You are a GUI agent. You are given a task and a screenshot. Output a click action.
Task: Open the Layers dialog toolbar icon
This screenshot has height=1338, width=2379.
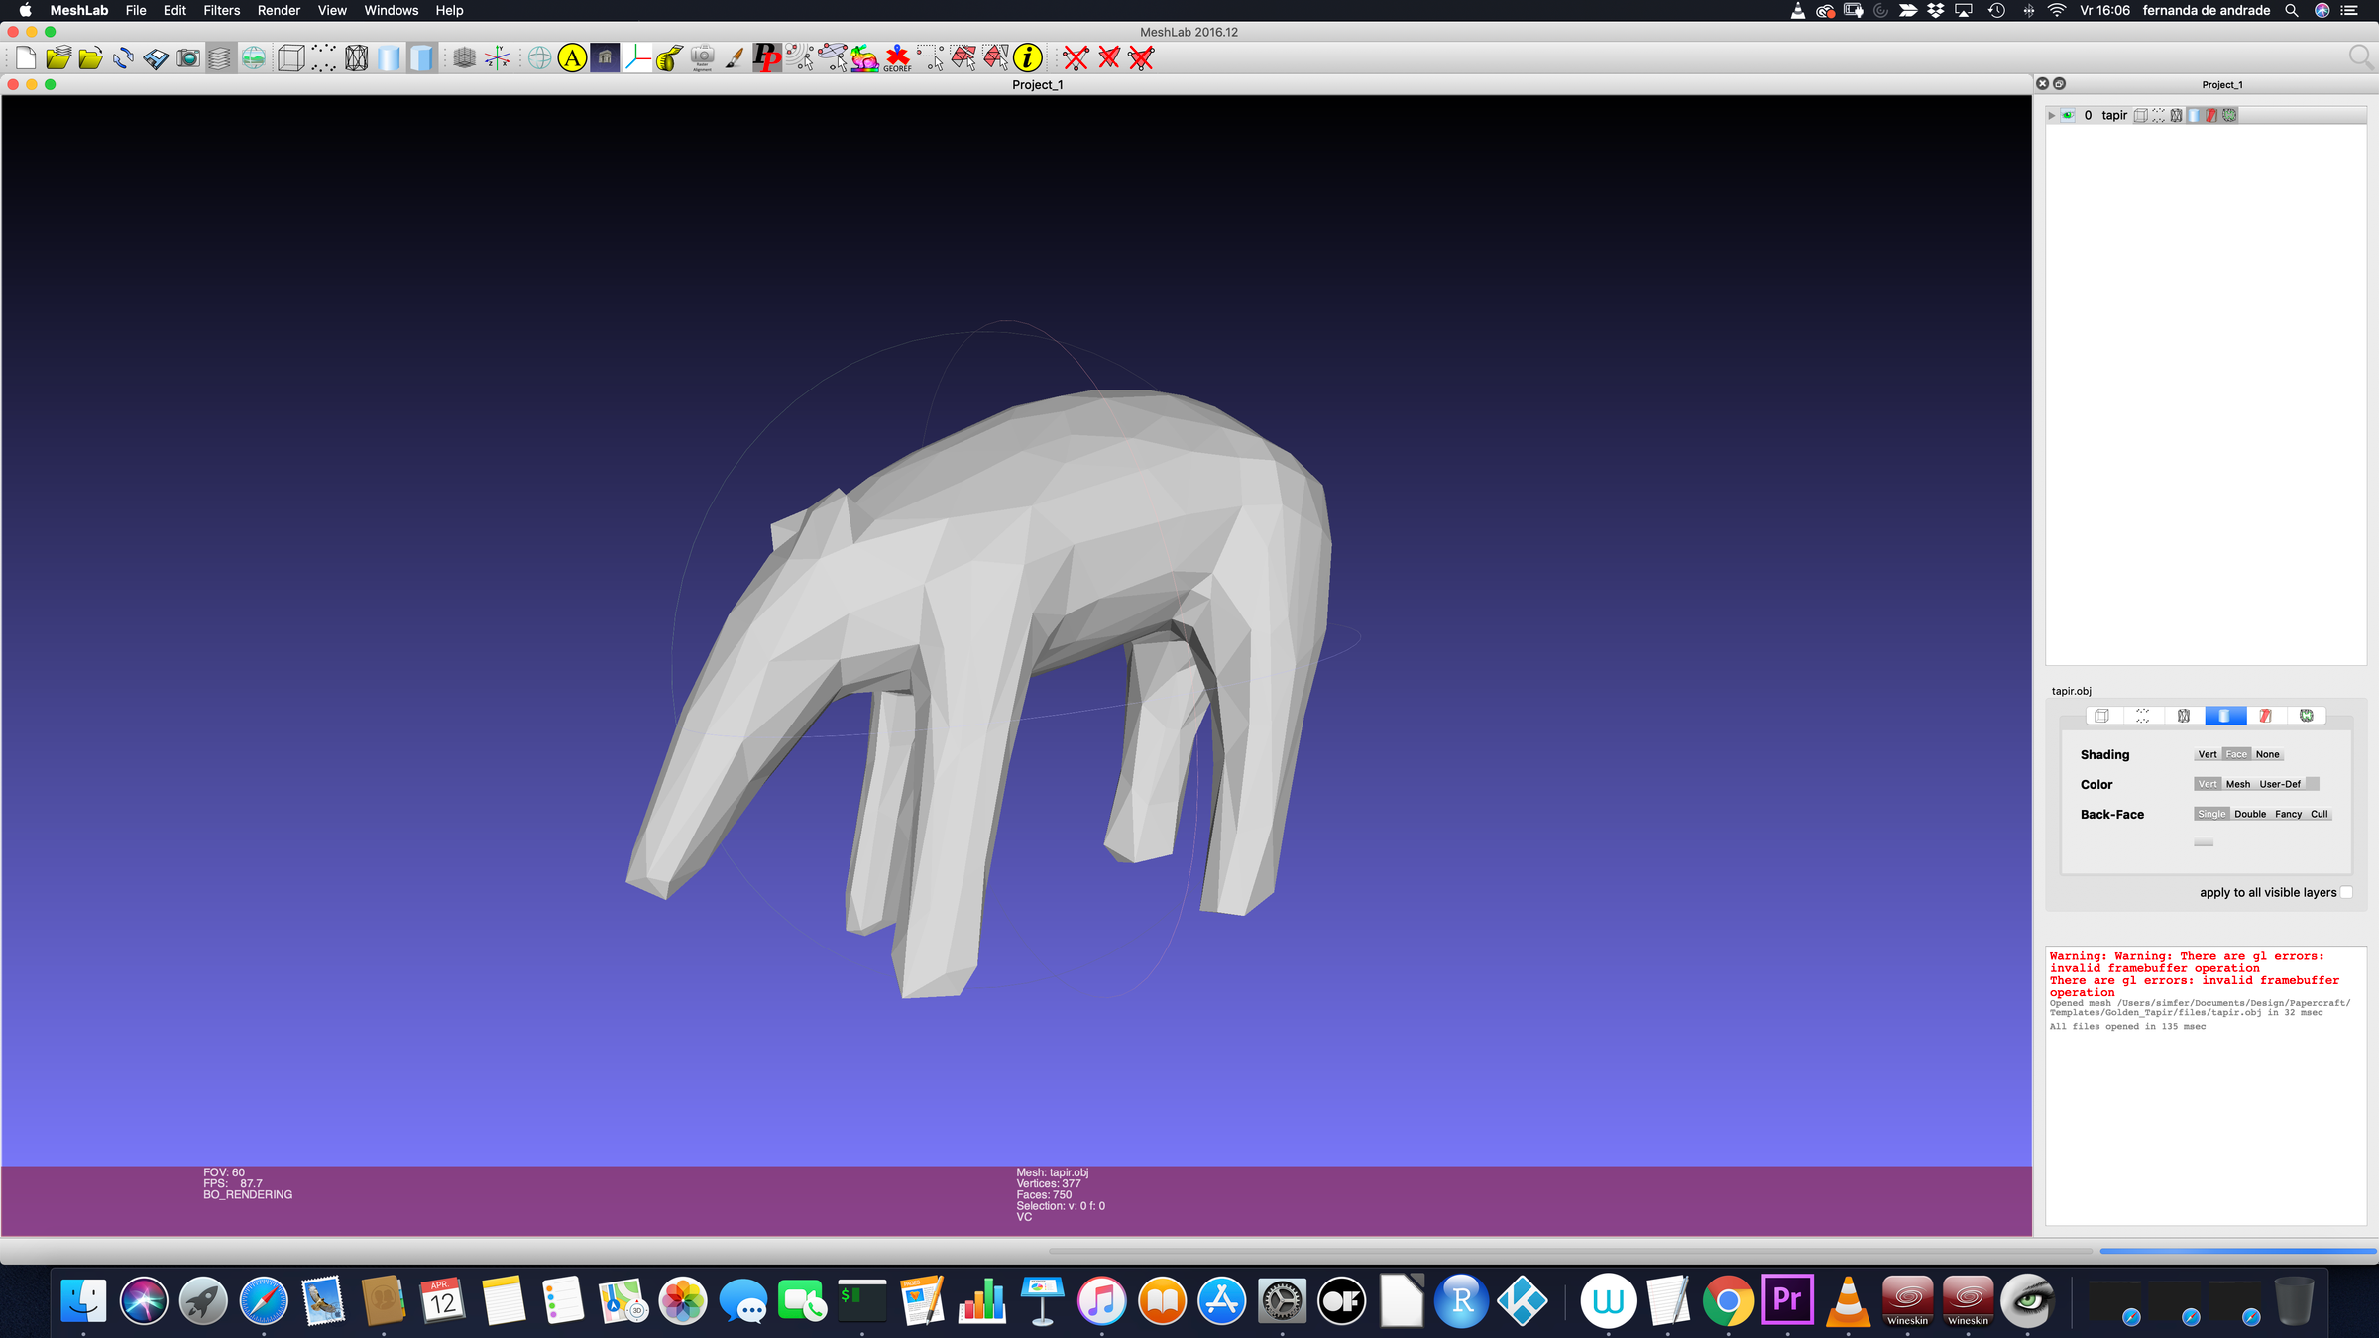[220, 57]
